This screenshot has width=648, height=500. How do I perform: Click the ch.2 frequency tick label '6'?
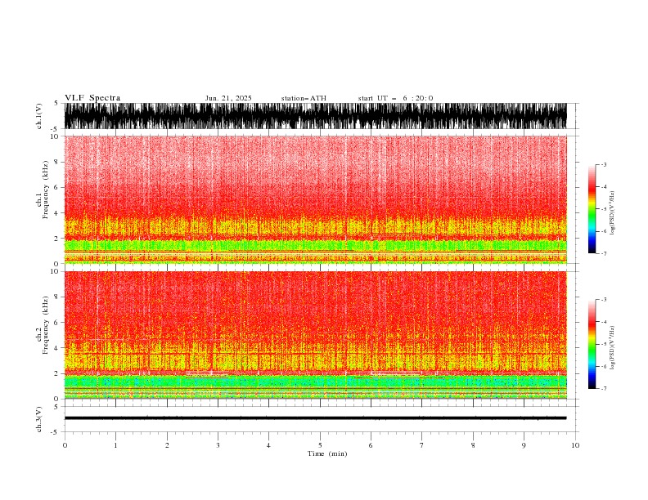tap(57, 323)
